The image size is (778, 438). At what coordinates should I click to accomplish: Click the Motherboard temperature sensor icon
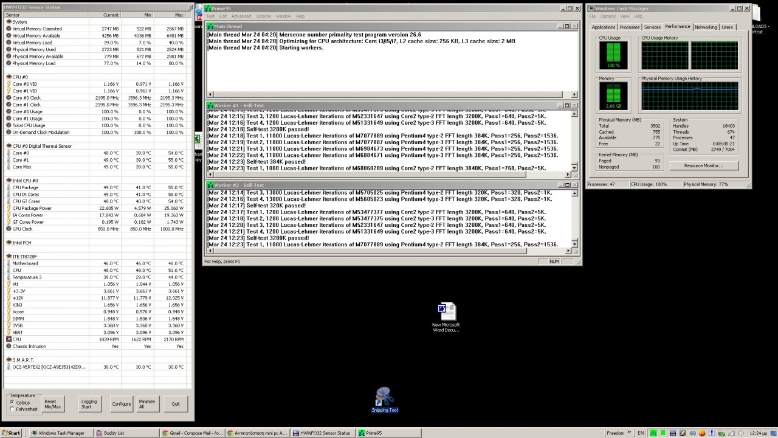coord(9,263)
